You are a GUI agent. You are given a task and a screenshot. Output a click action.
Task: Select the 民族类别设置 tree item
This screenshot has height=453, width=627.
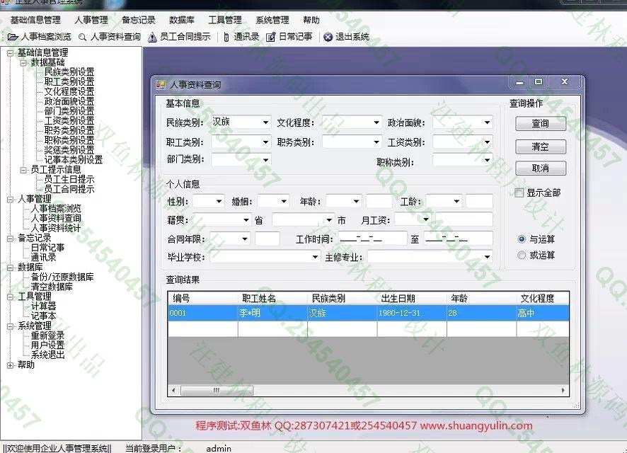[69, 72]
